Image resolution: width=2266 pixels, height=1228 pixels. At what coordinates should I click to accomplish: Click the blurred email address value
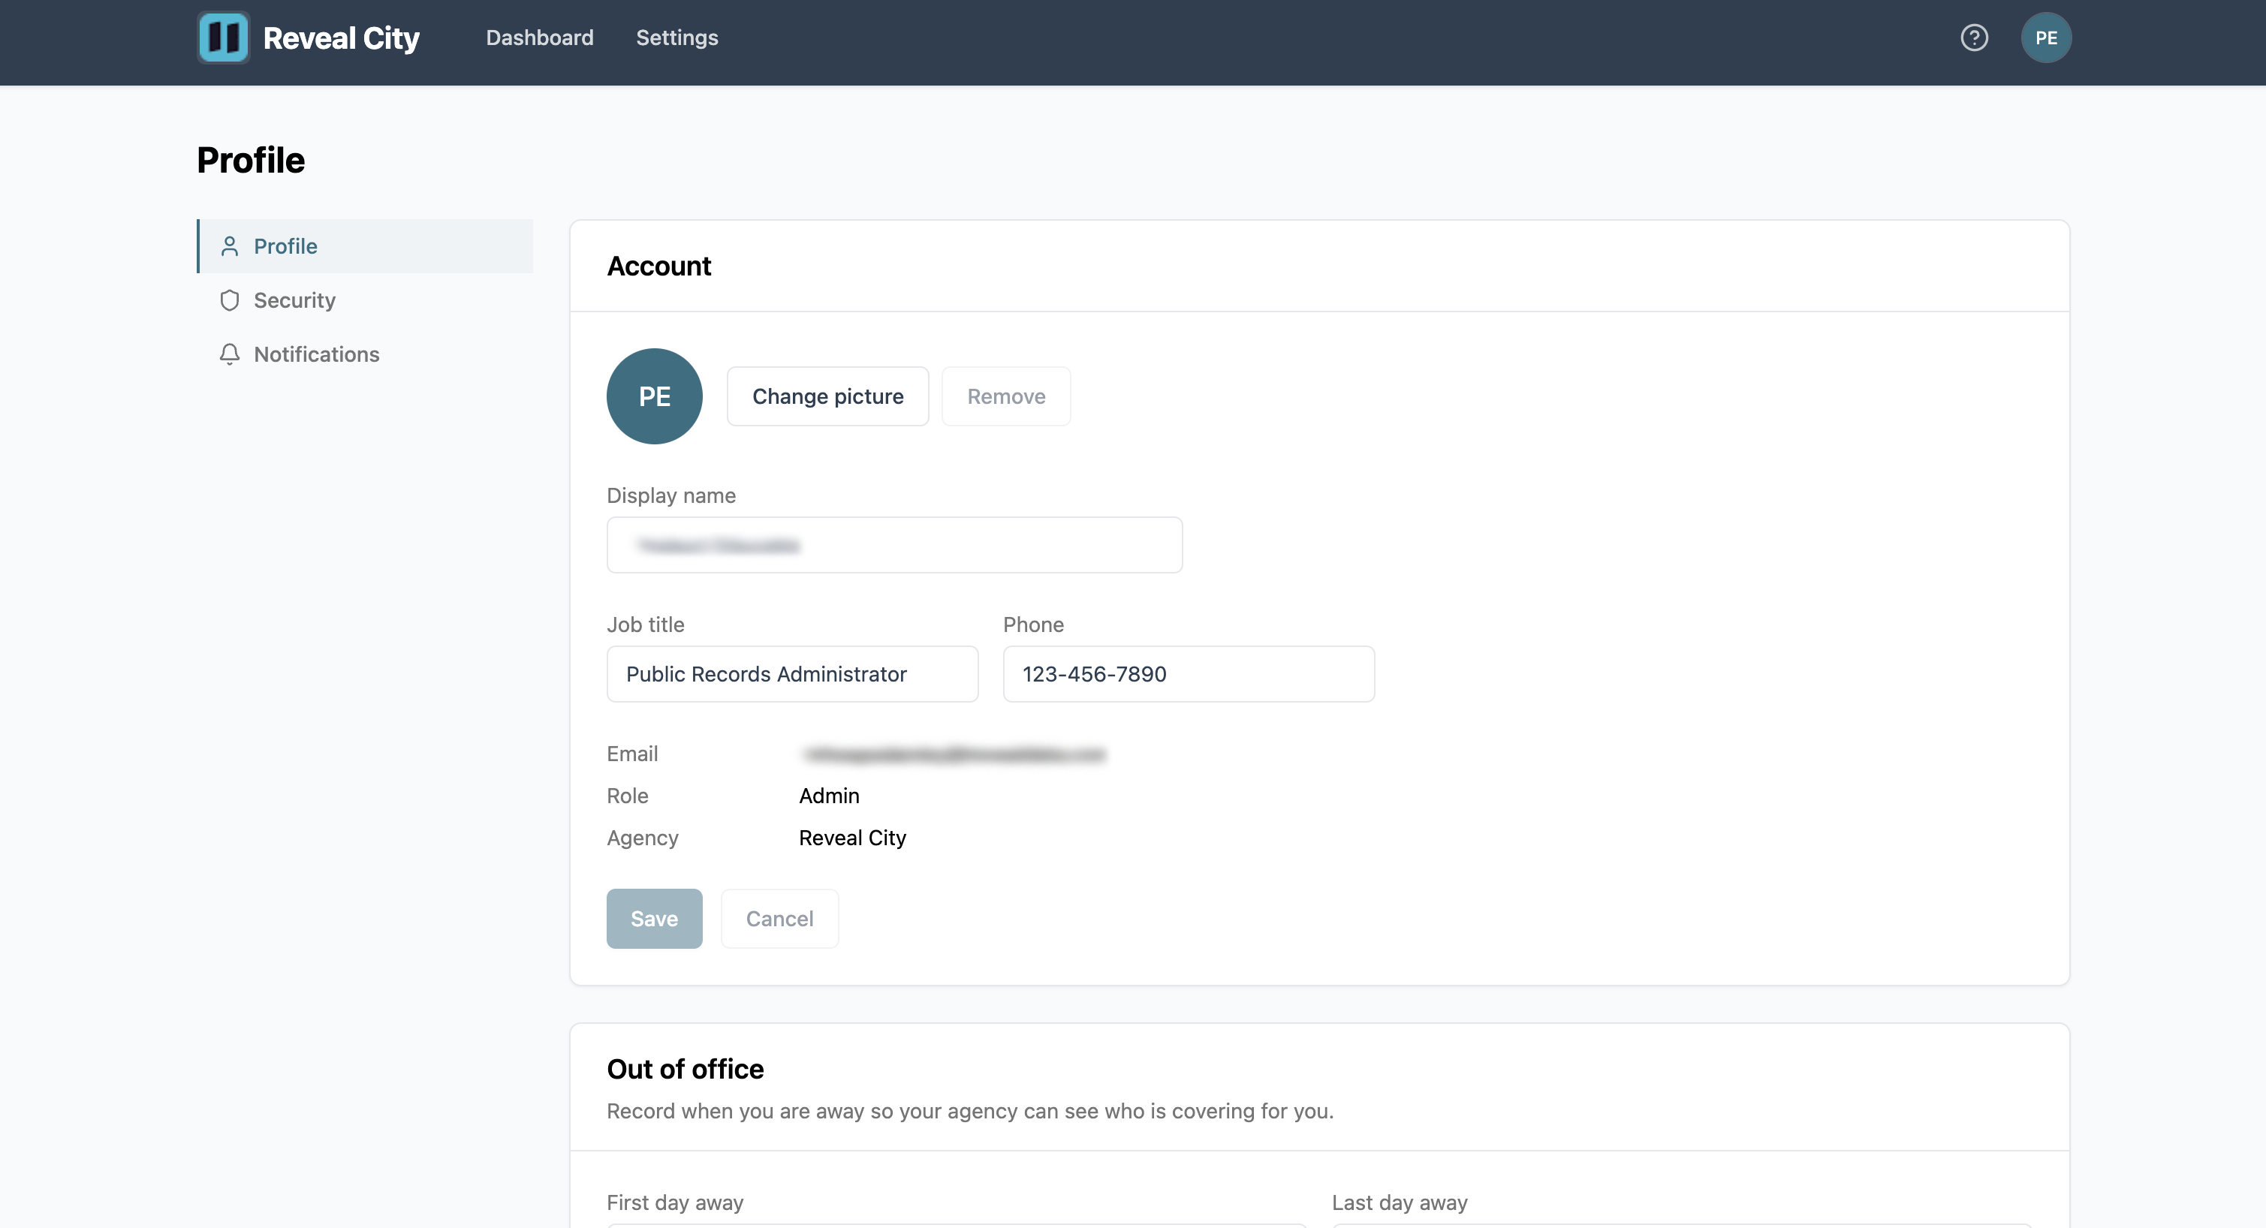(954, 755)
